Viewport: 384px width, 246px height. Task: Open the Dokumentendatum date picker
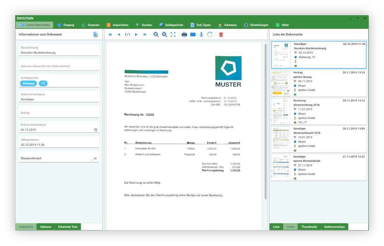(95, 130)
